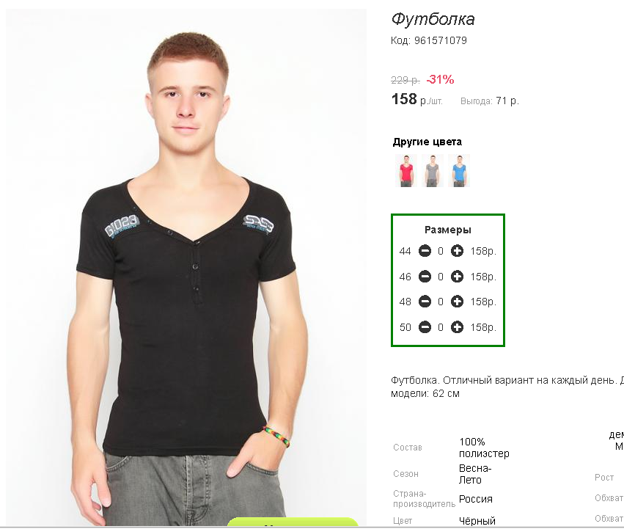Click the Футболка product title
624x529 pixels.
[433, 19]
